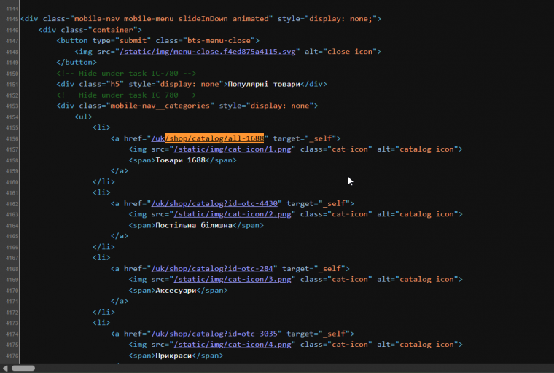Image resolution: width=554 pixels, height=373 pixels.
Task: Select line number 4174 in gutter
Action: pos(12,334)
